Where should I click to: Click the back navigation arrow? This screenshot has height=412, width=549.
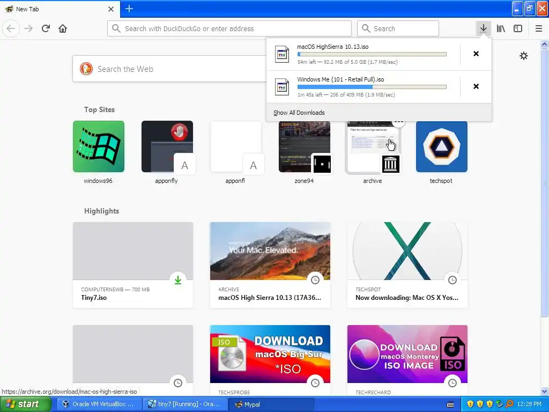pyautogui.click(x=11, y=28)
